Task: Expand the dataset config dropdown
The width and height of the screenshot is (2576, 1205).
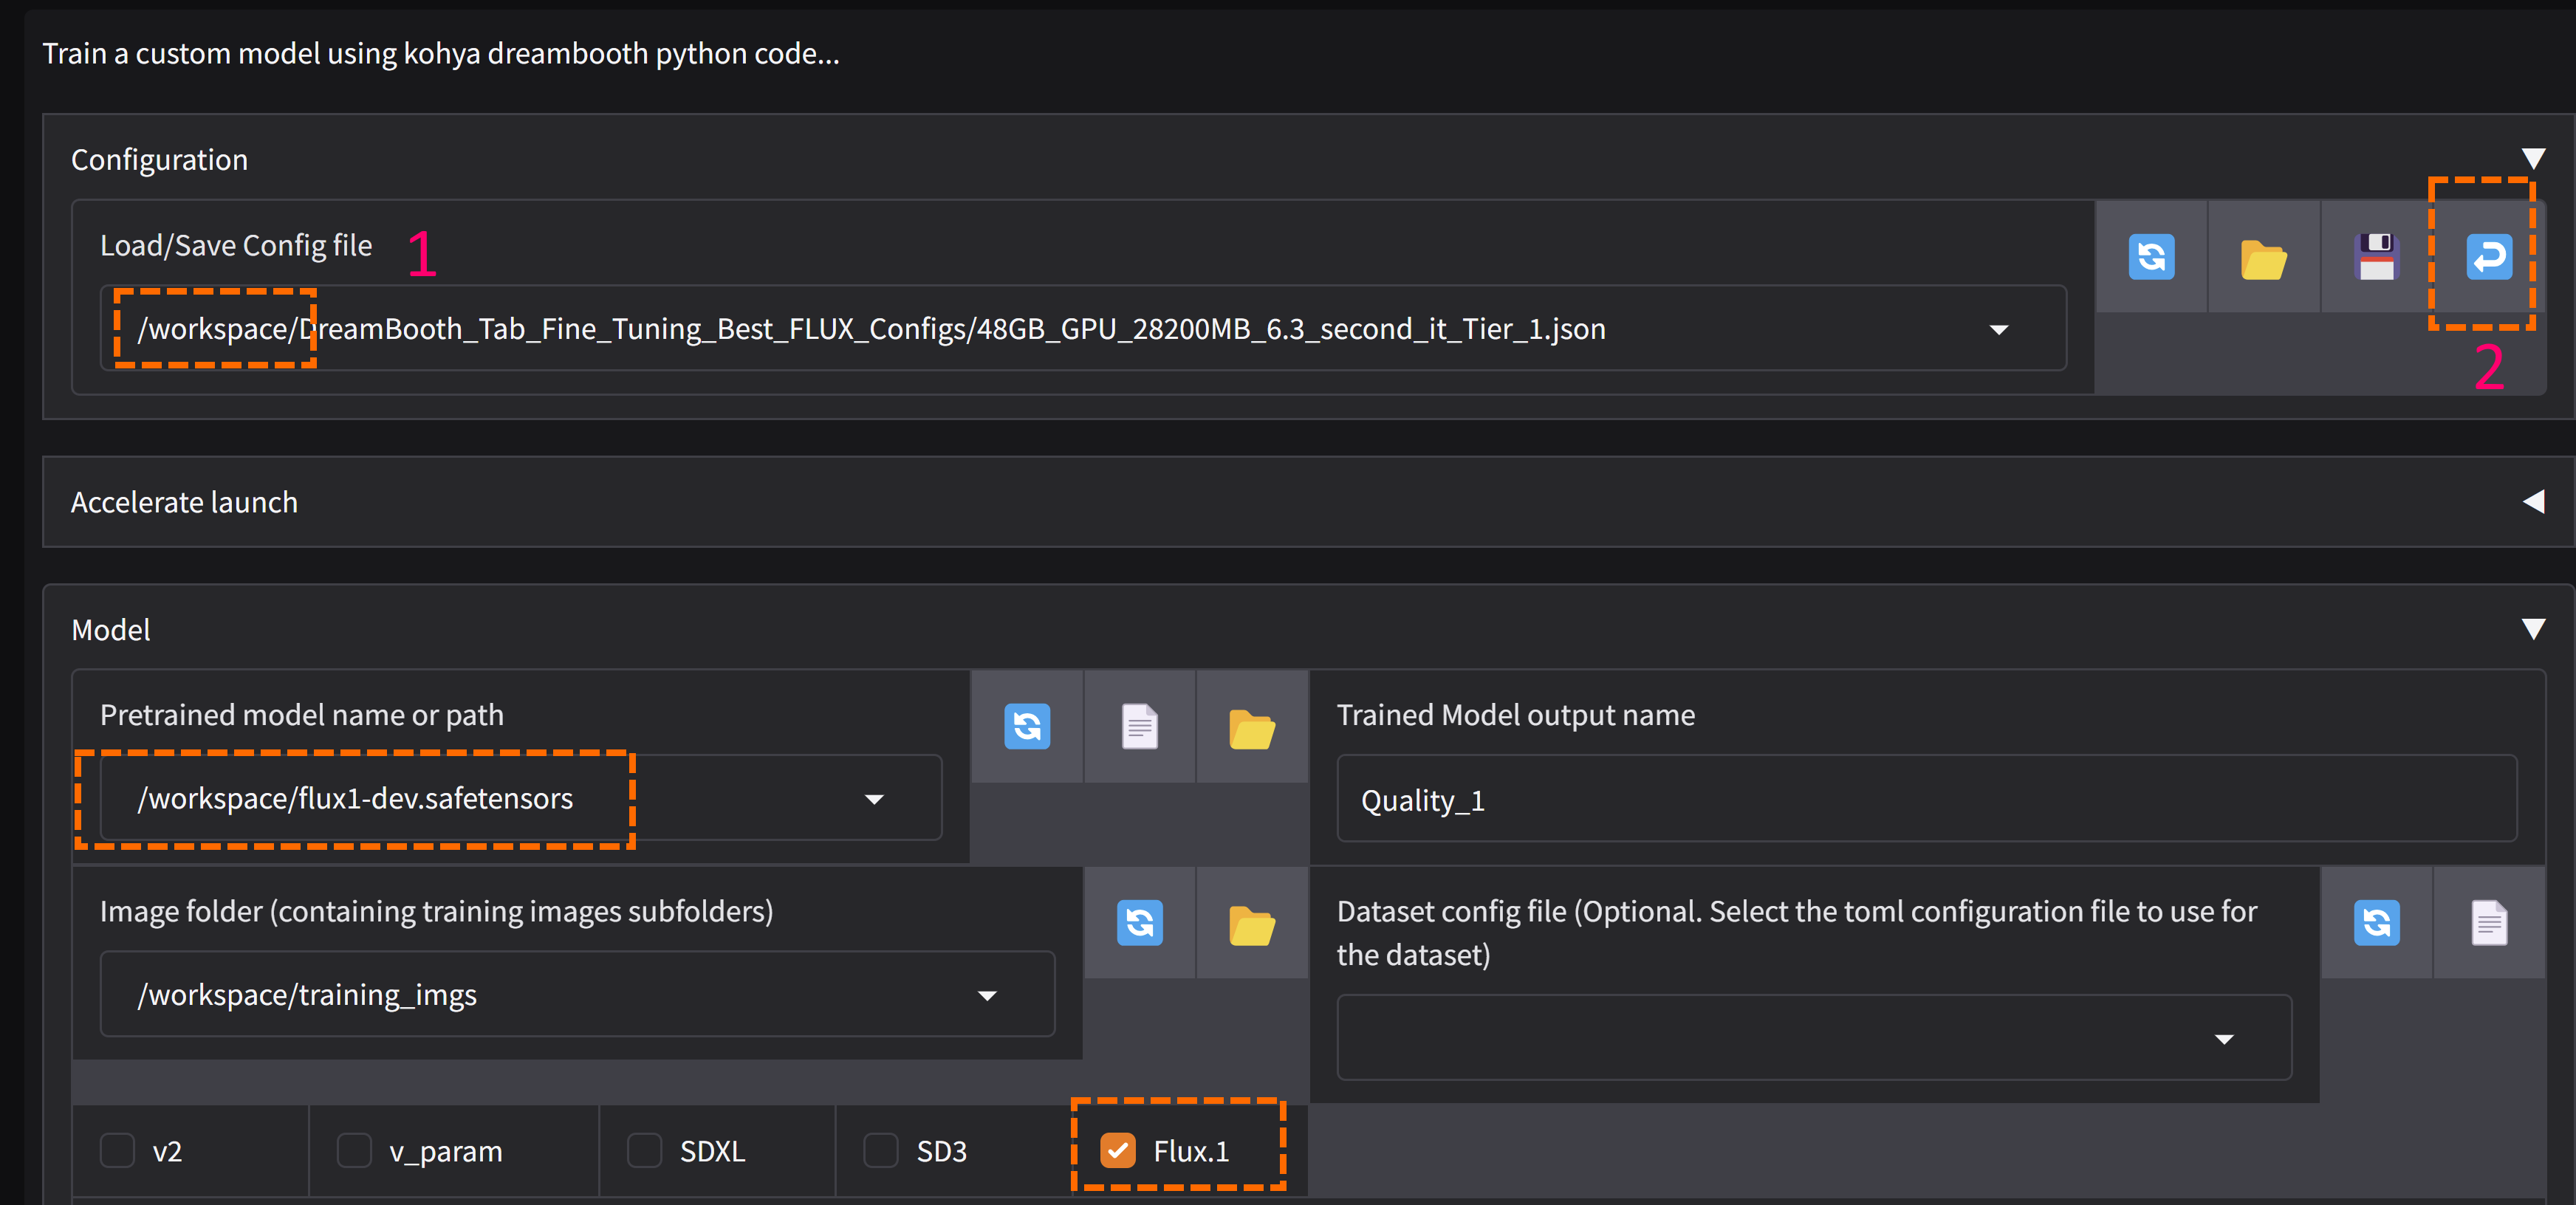Action: pyautogui.click(x=2224, y=1038)
